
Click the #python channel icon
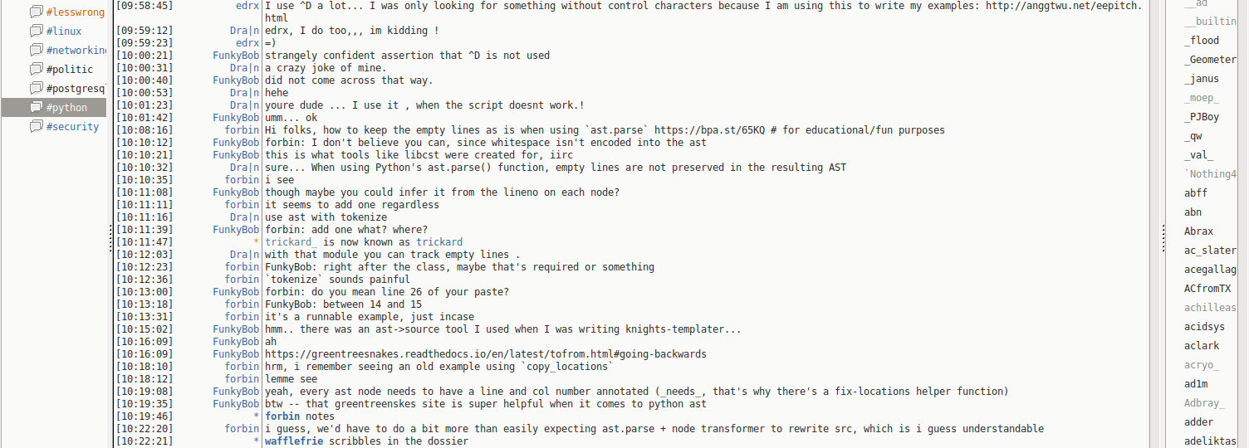pos(36,108)
